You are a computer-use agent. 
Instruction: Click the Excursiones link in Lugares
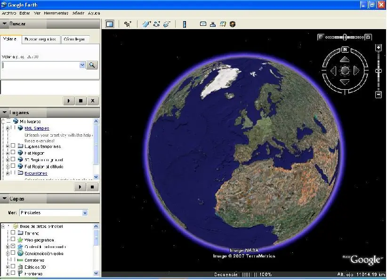tap(36, 173)
